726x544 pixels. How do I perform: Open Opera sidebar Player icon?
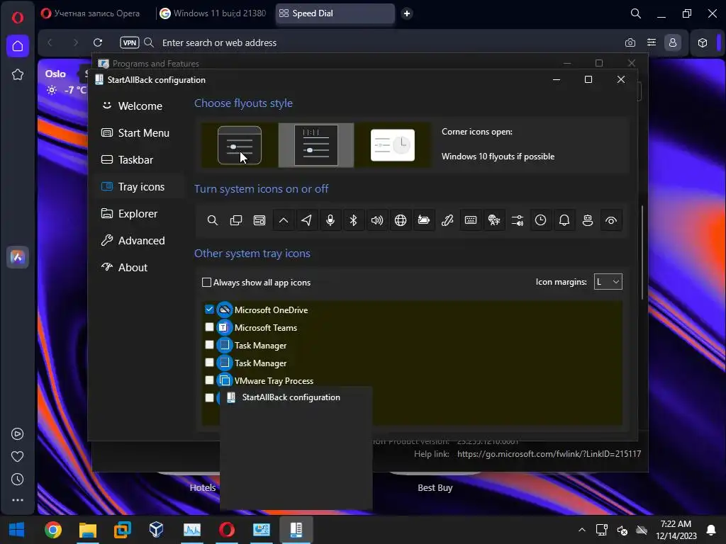[x=18, y=434]
